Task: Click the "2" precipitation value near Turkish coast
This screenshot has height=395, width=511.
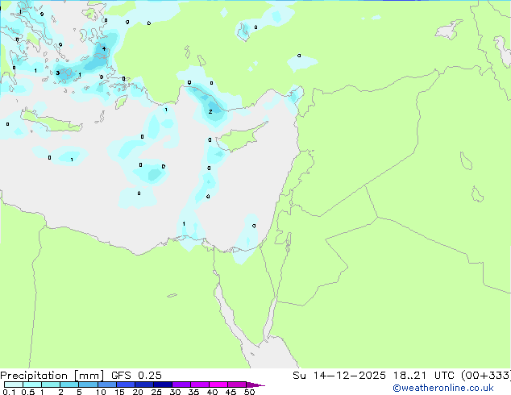Action: click(x=210, y=111)
